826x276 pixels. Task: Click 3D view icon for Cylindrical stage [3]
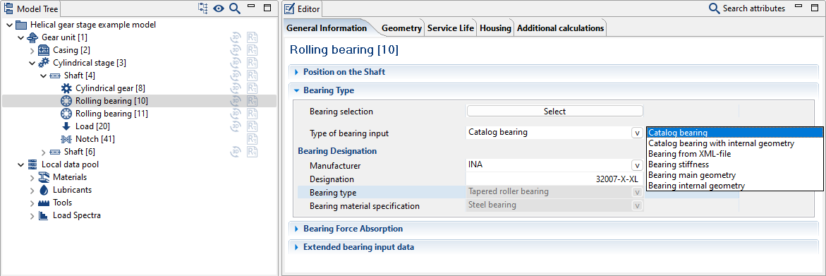coord(236,63)
